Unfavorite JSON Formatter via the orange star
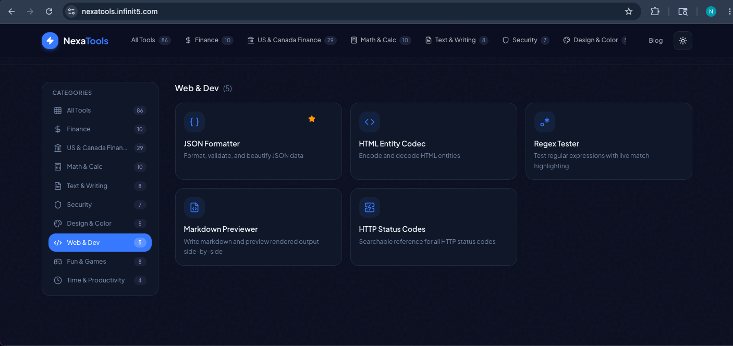The width and height of the screenshot is (733, 346). pyautogui.click(x=312, y=119)
